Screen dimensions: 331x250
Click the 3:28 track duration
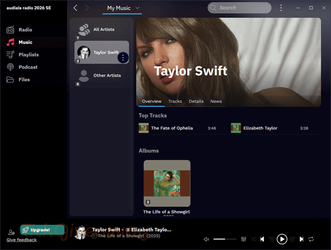(x=304, y=128)
